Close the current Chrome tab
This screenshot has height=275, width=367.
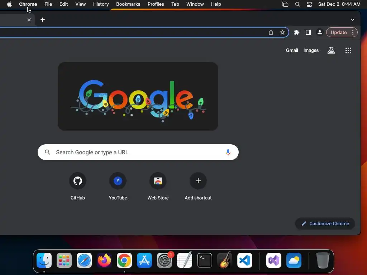tap(29, 20)
